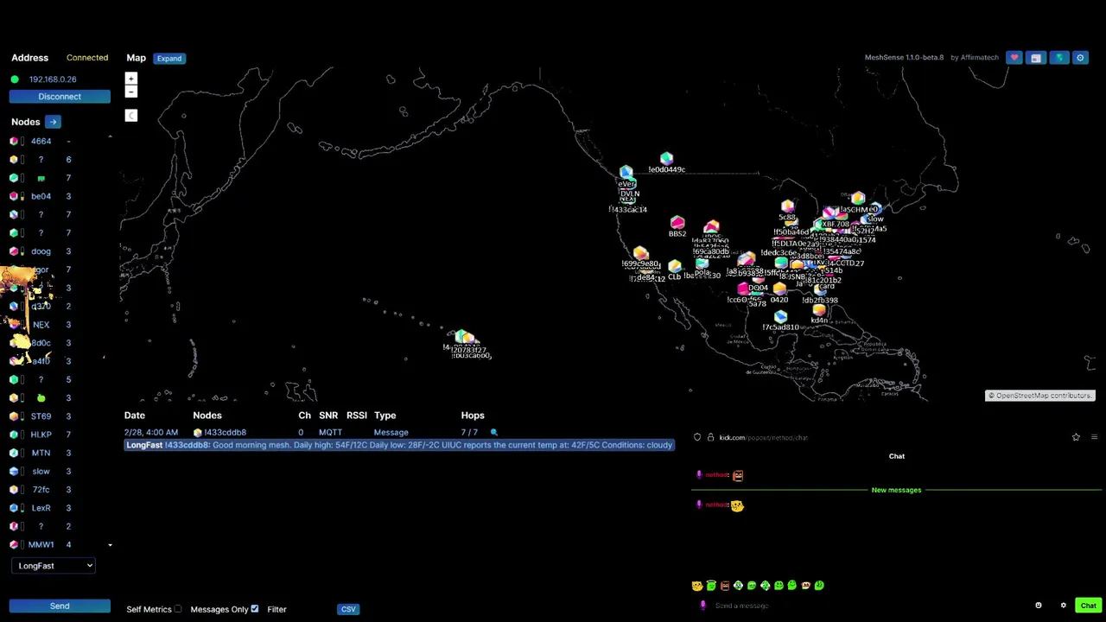Image resolution: width=1106 pixels, height=622 pixels.
Task: Select node be04 in node list
Action: (41, 196)
